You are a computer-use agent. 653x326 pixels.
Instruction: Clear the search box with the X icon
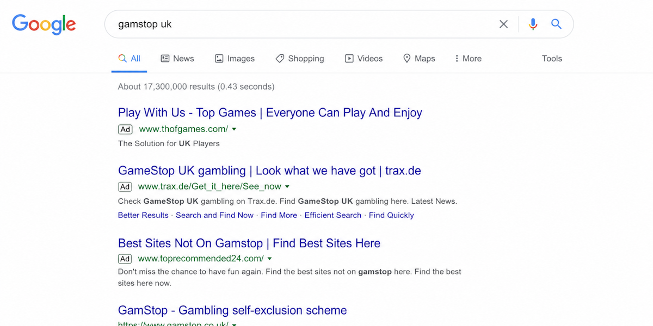(504, 24)
